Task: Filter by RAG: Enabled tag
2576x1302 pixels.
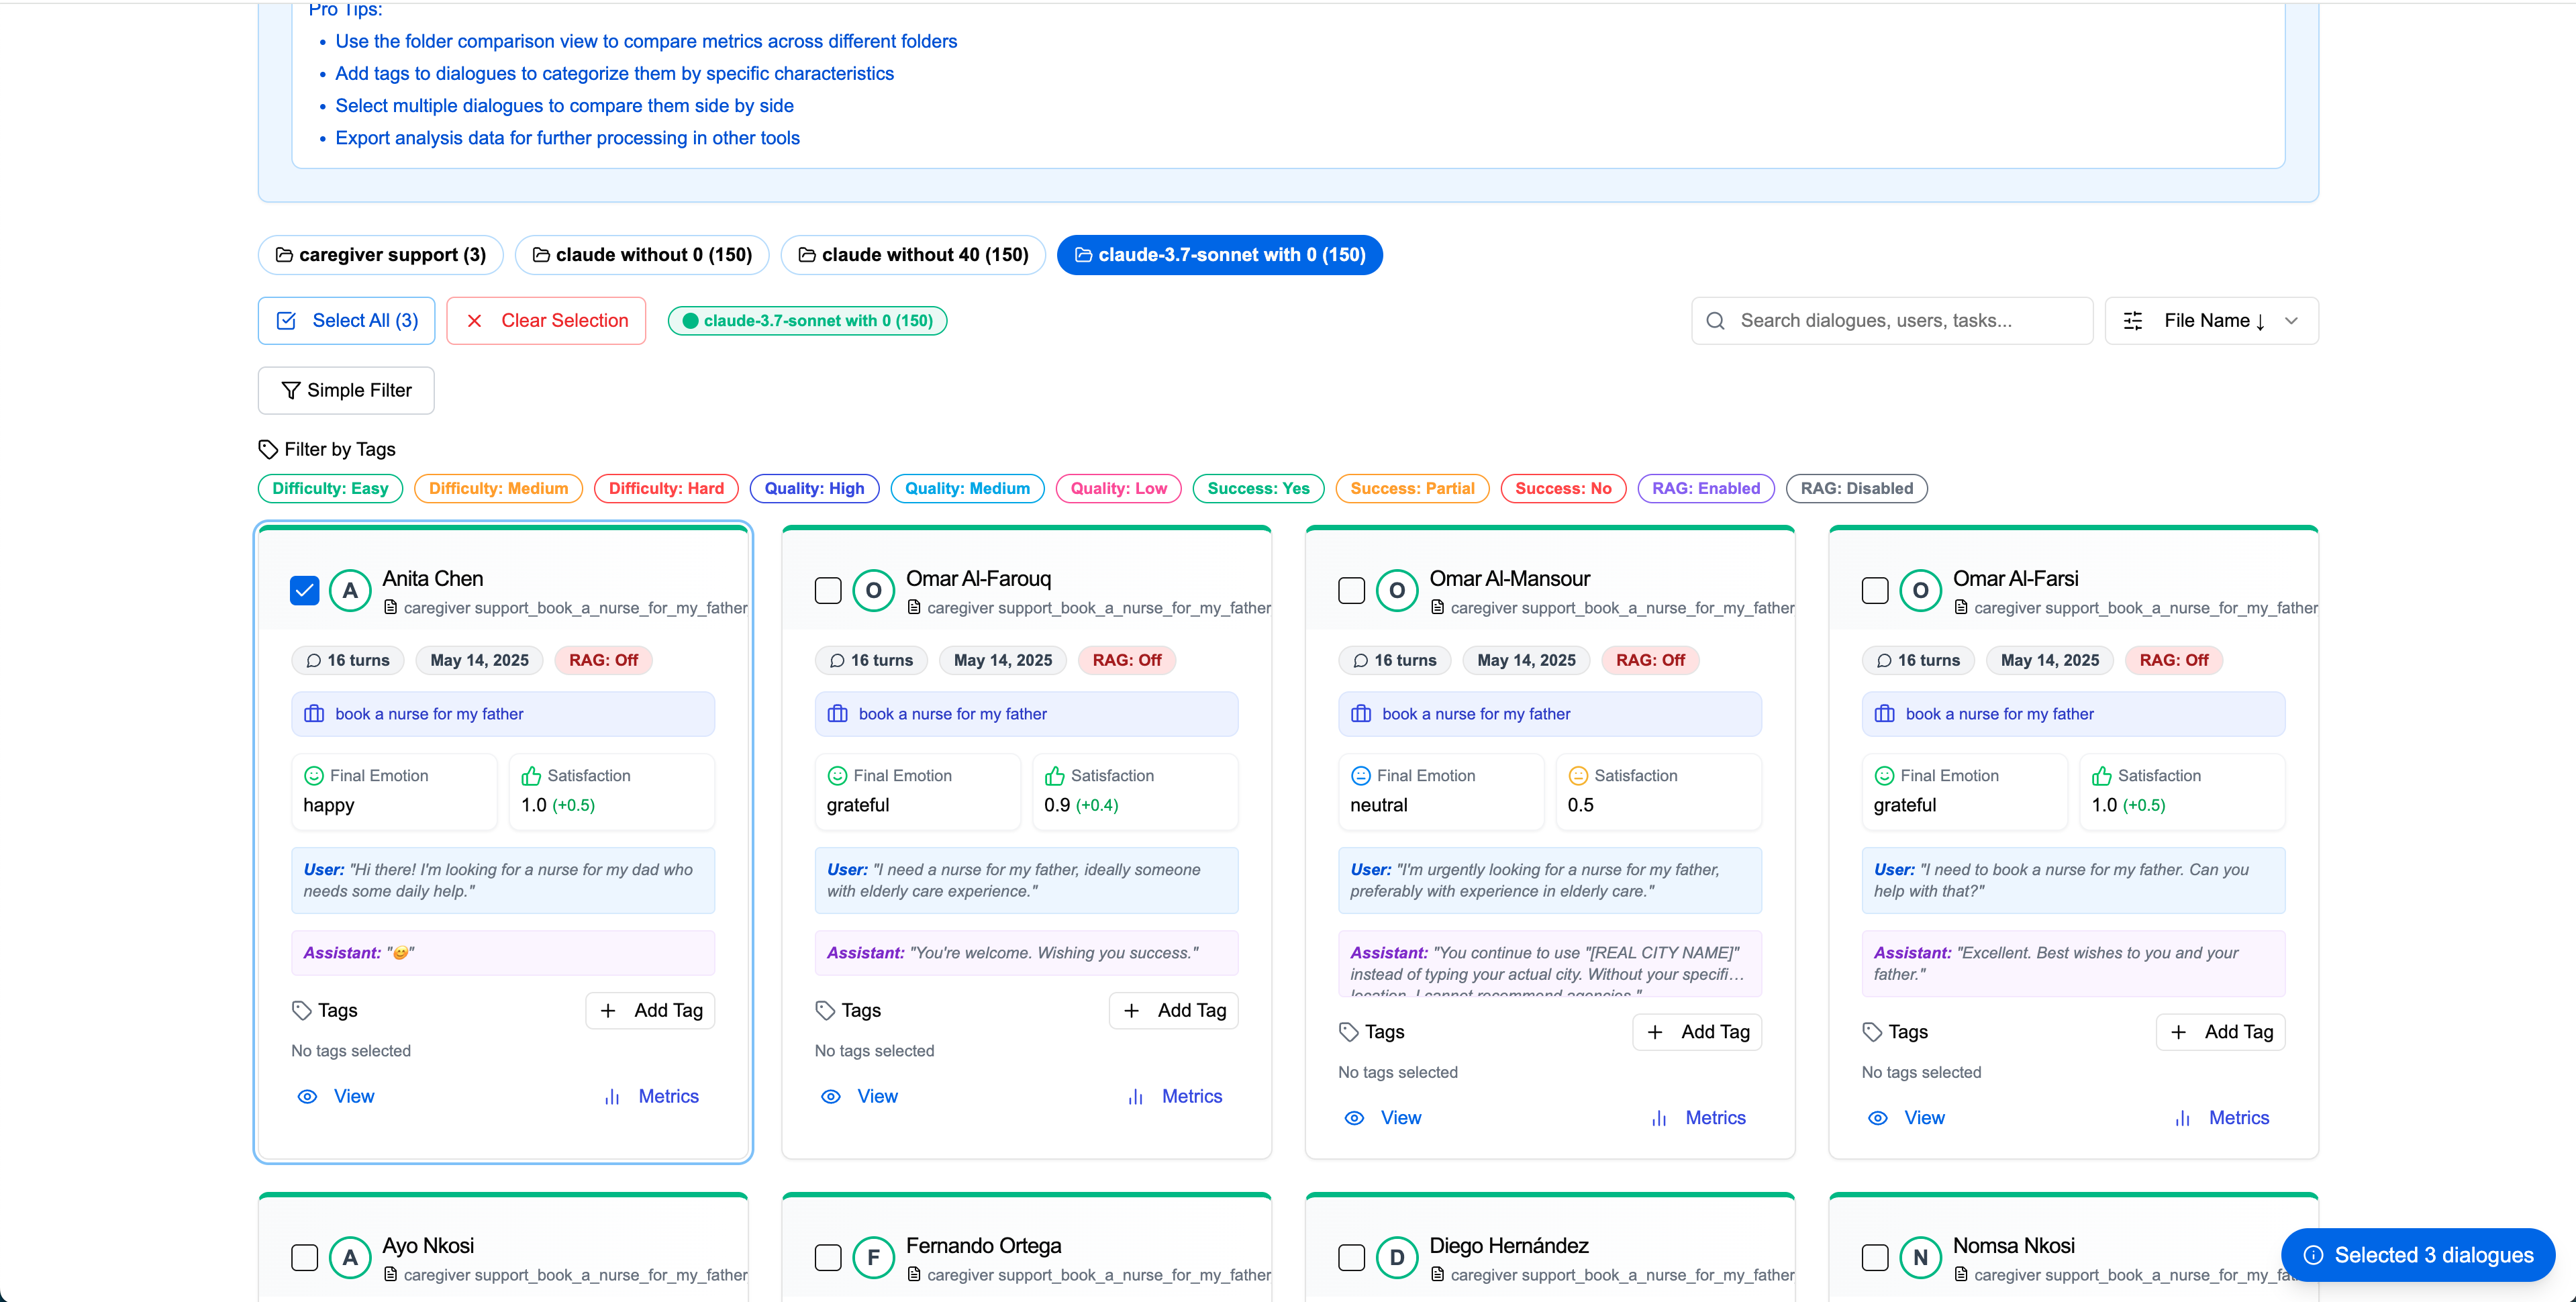Action: pos(1706,488)
